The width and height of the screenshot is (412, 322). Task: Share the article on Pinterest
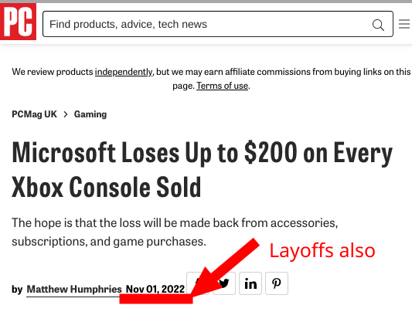click(277, 283)
